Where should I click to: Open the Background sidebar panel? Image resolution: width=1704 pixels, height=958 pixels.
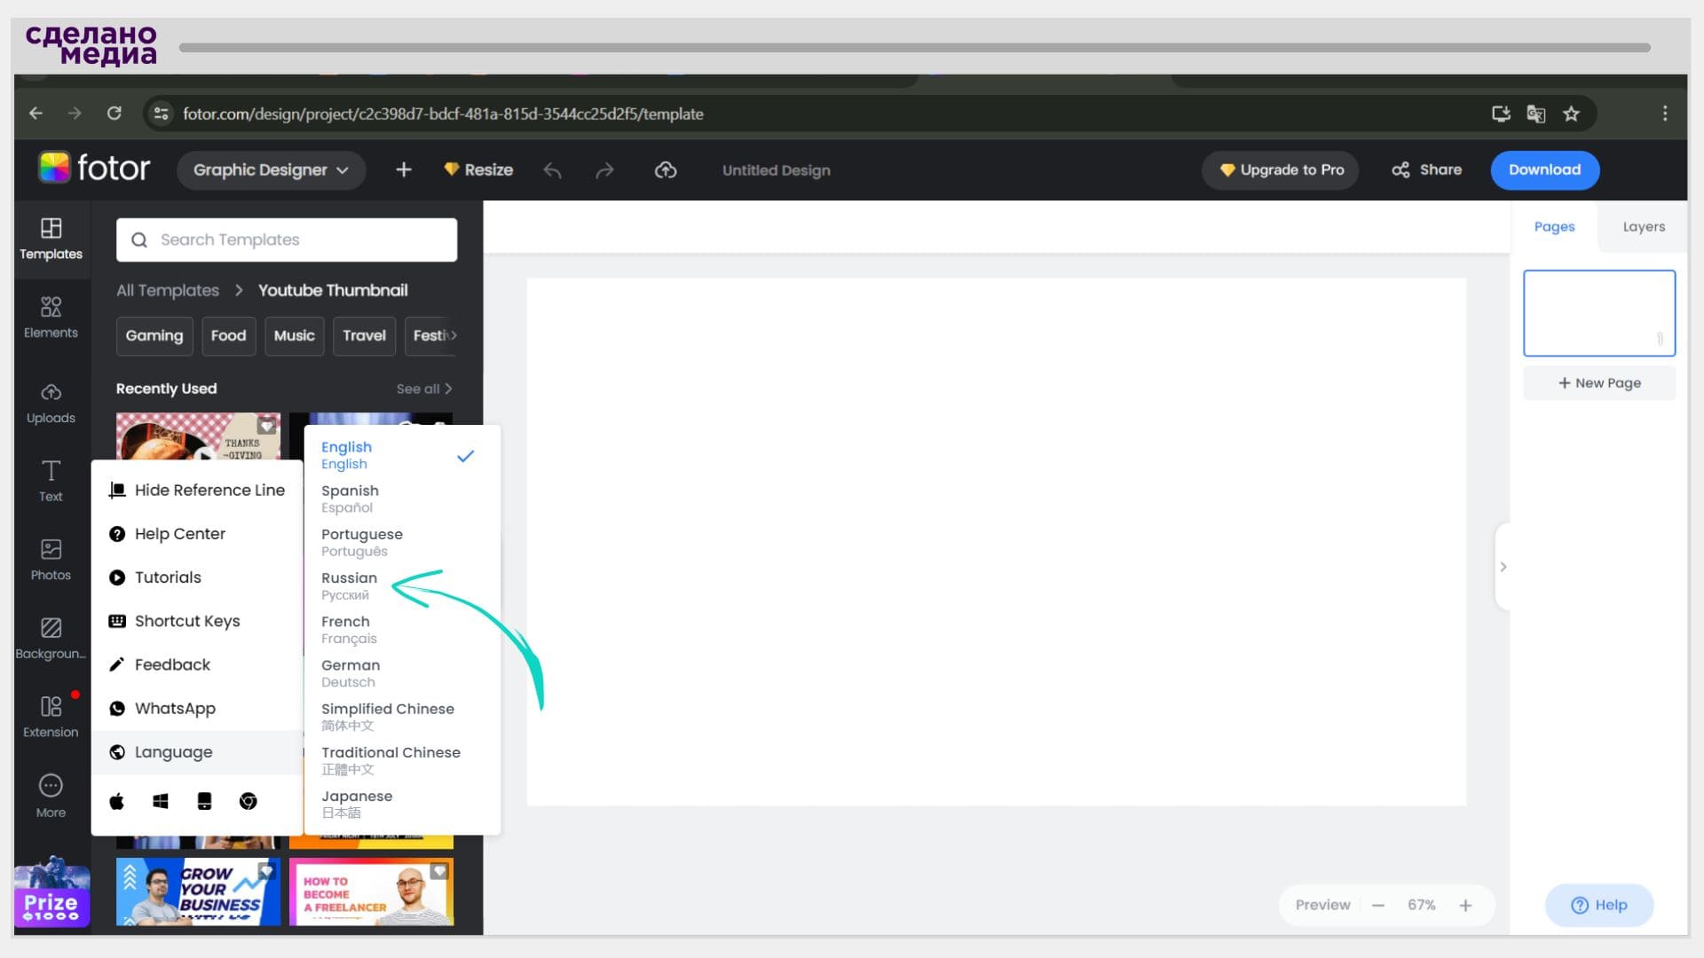51,639
